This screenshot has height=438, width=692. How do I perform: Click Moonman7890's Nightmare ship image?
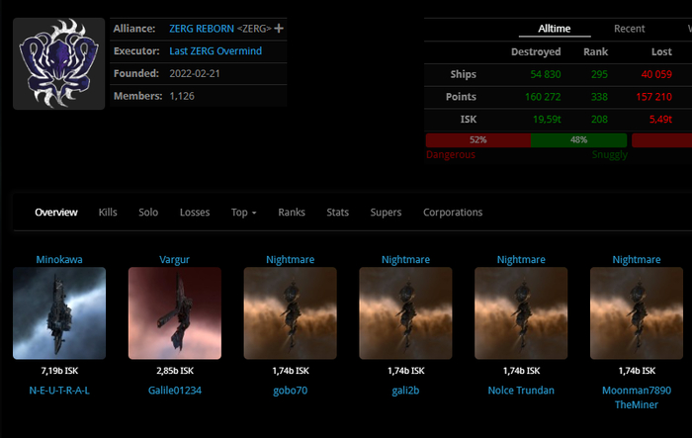637,313
